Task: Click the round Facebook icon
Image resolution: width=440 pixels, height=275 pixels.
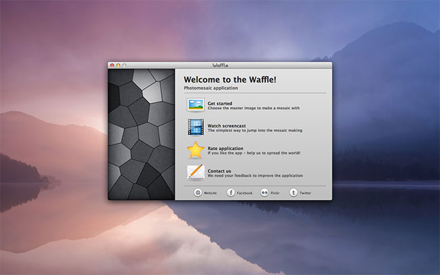Action: point(230,193)
